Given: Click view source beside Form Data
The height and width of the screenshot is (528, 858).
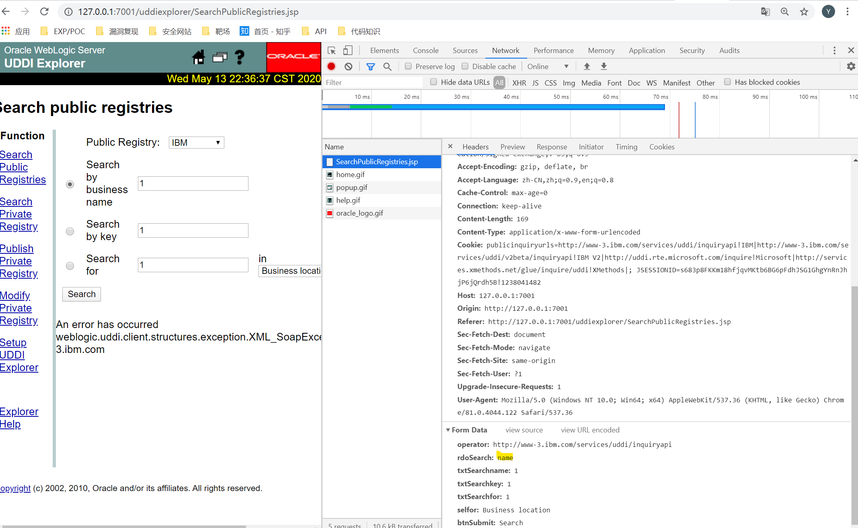Looking at the screenshot, I should (524, 430).
